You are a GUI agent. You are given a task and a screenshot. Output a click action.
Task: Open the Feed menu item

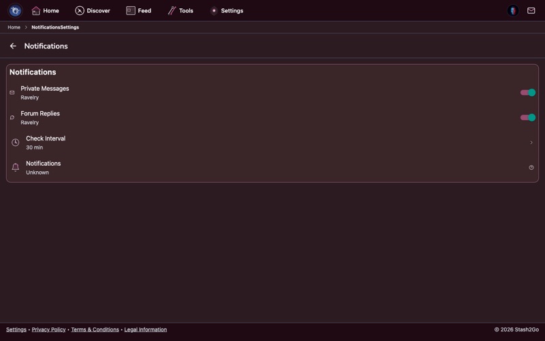pyautogui.click(x=139, y=11)
